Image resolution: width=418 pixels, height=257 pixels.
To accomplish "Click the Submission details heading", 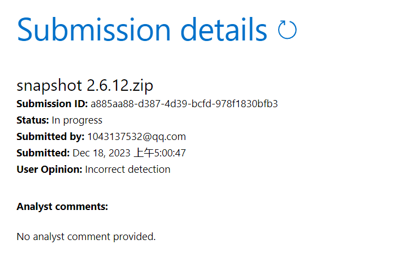I will pos(142,30).
